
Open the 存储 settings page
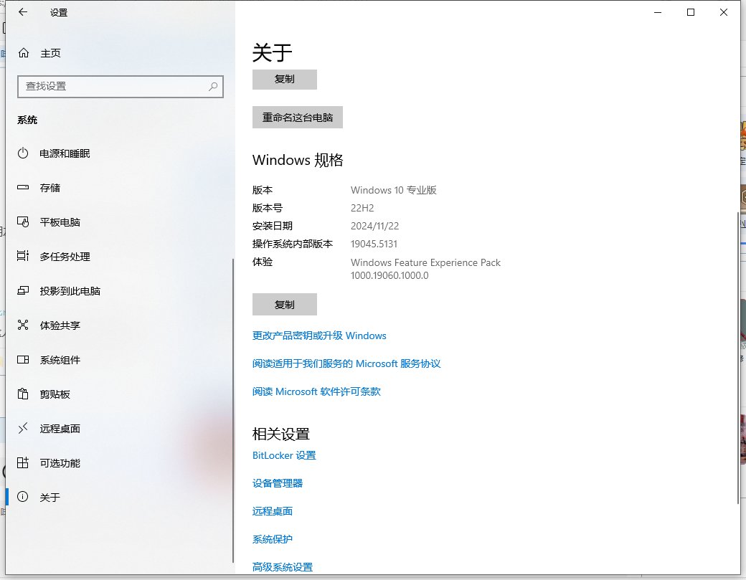[x=120, y=187]
